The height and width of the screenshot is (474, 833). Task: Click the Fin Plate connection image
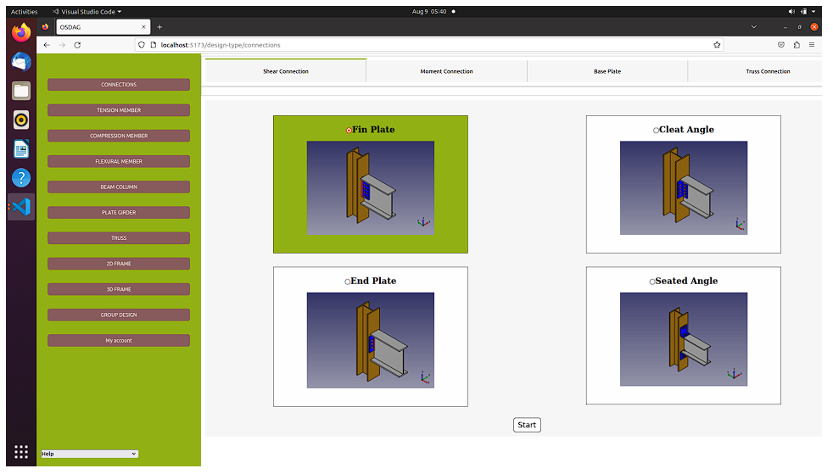[x=371, y=188]
